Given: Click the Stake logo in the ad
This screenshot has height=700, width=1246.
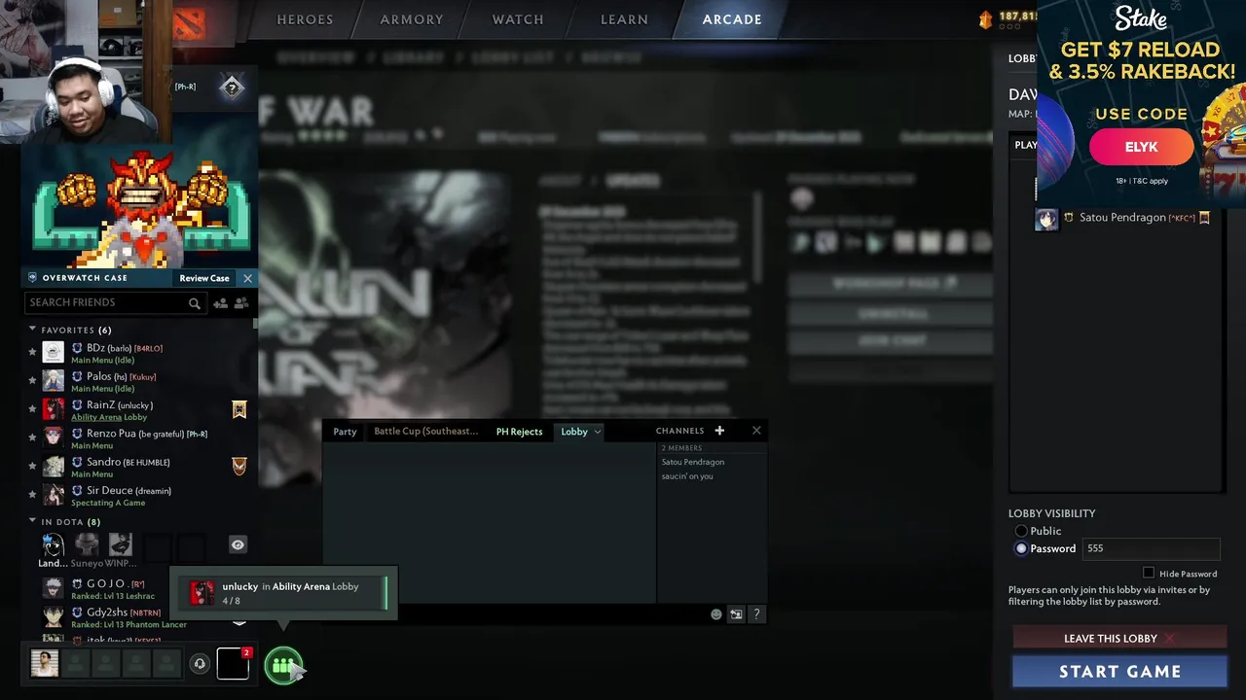Looking at the screenshot, I should click(1141, 18).
